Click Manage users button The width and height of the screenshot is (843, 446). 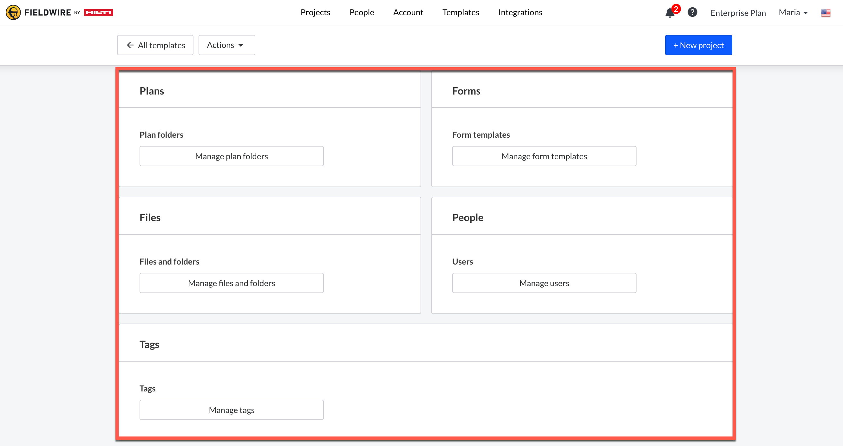pyautogui.click(x=544, y=283)
